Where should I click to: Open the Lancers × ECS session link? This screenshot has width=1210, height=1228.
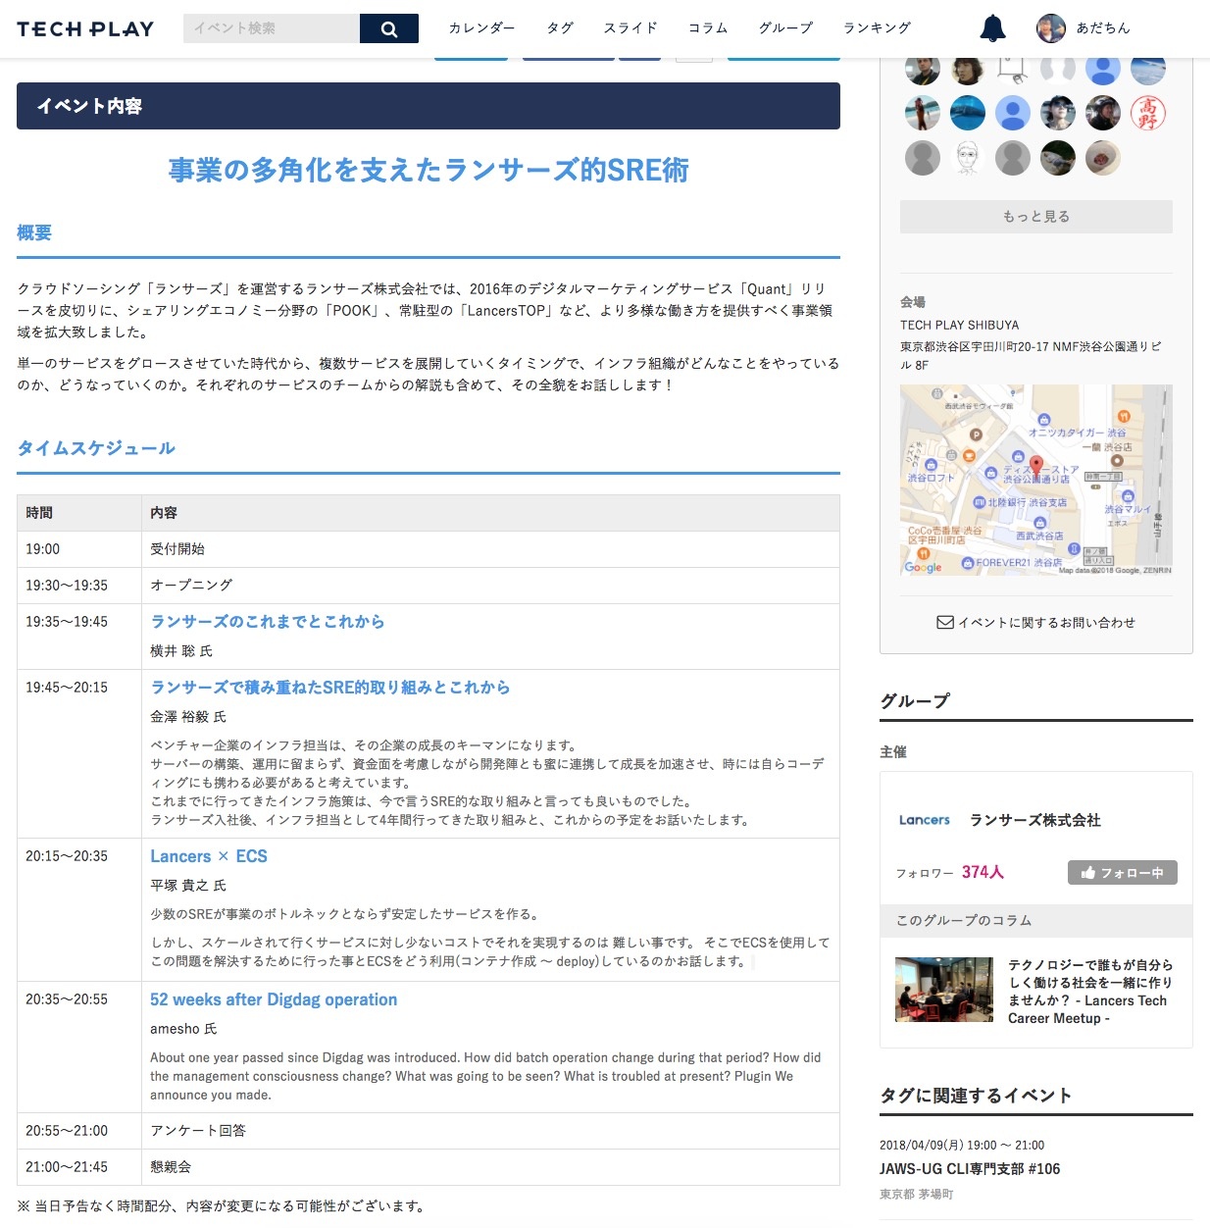pyautogui.click(x=209, y=856)
